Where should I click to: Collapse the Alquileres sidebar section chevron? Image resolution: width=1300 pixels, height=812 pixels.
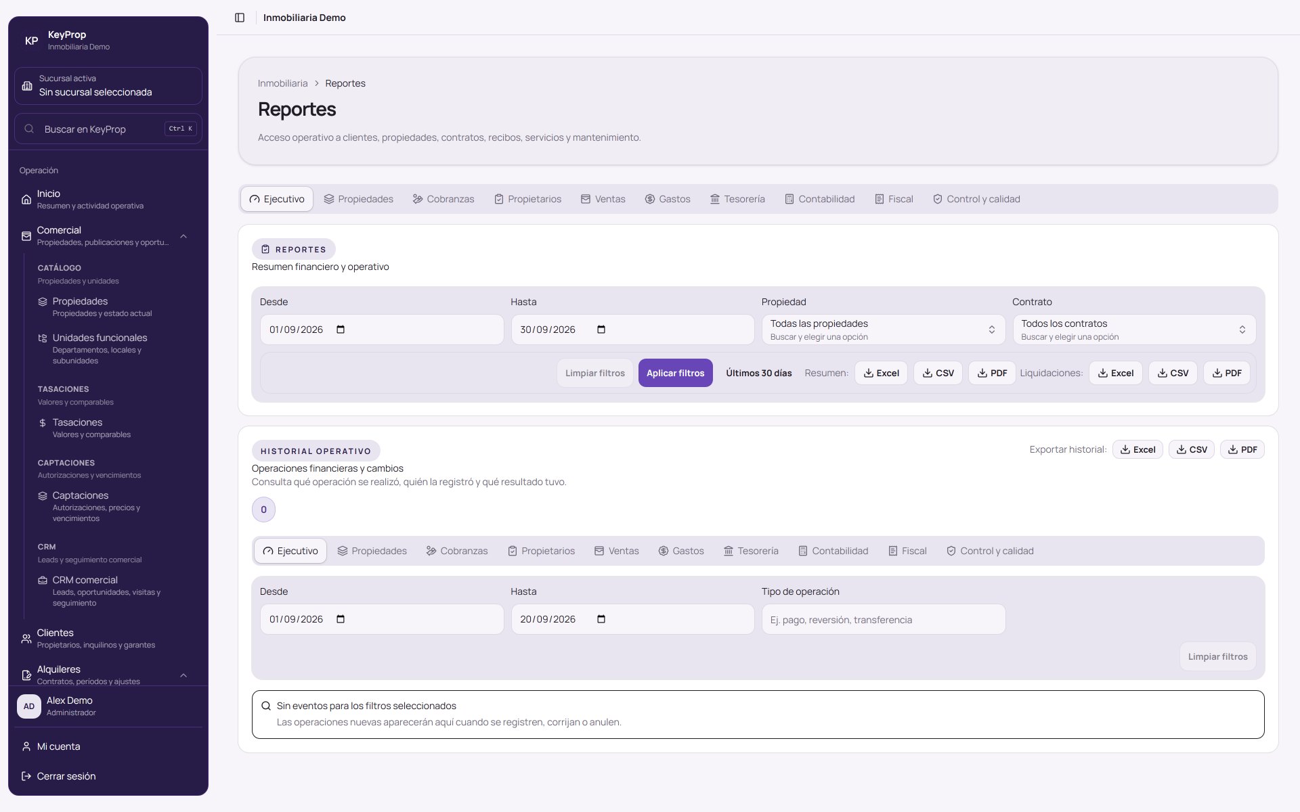pyautogui.click(x=183, y=675)
